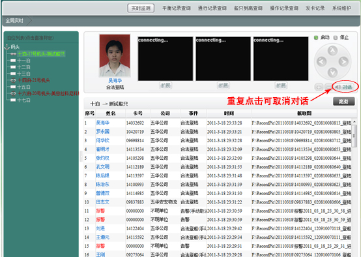Pan the camera right with the arrow
Image resolution: width=361 pixels, height=257 pixels.
point(343,61)
